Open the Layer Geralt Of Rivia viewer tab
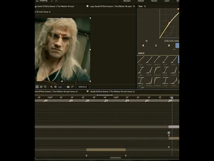 coord(111,6)
